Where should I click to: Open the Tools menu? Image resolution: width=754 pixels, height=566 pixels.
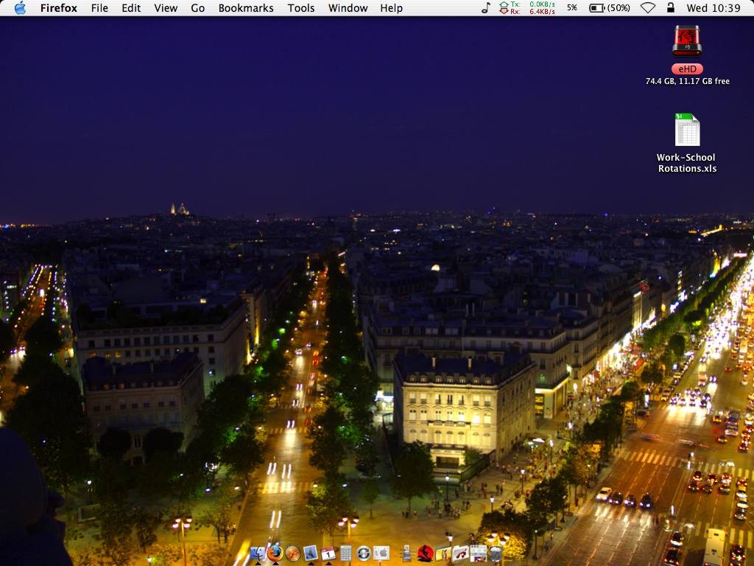point(300,8)
